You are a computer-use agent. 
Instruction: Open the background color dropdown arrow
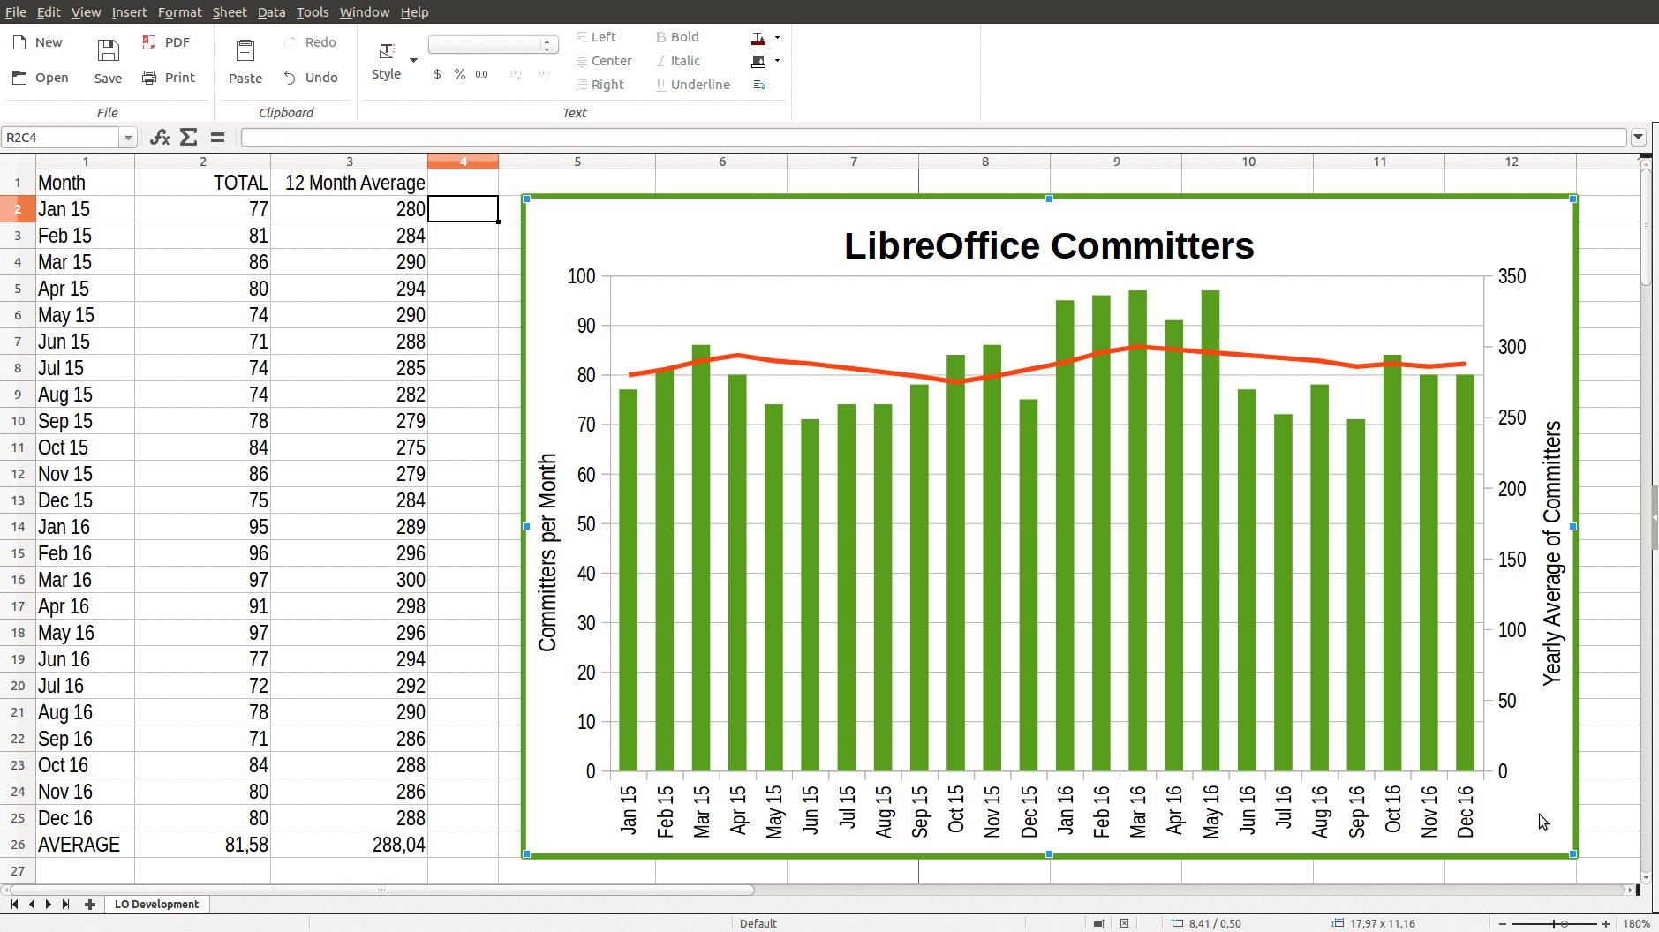coord(777,61)
